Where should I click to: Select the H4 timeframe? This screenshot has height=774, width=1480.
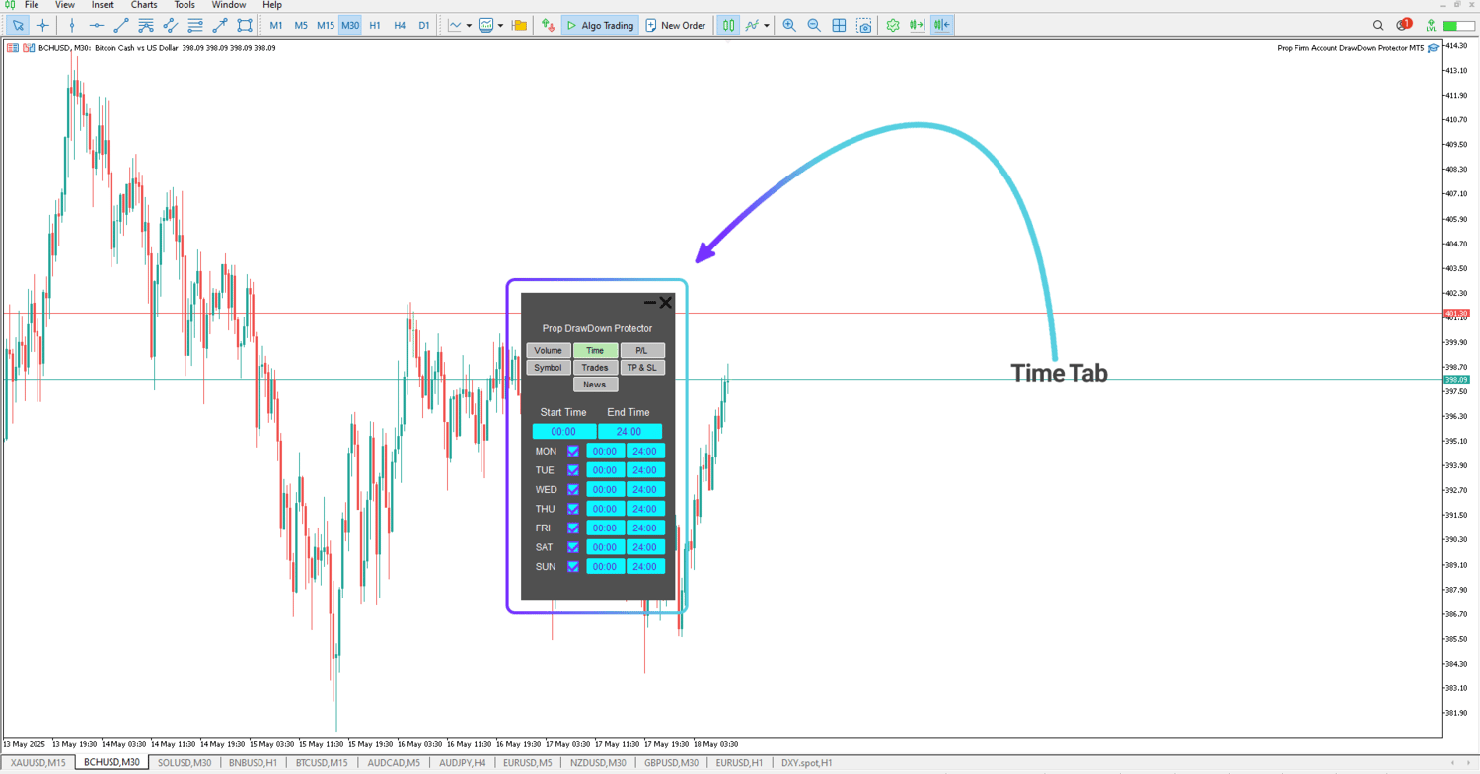400,25
